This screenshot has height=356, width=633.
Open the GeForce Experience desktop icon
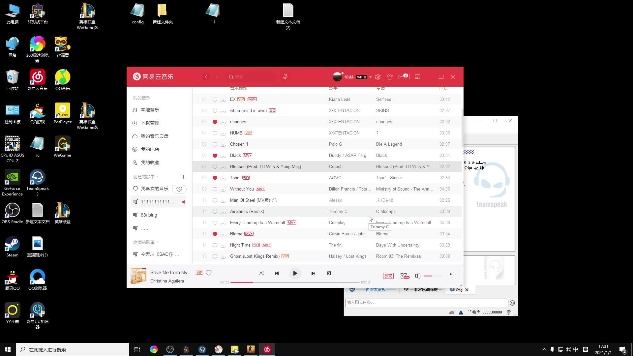coord(13,183)
